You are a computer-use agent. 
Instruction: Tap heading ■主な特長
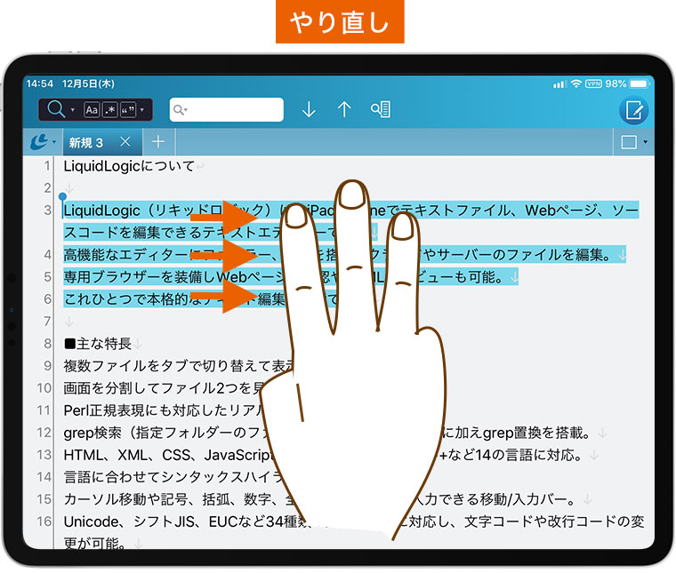point(98,344)
